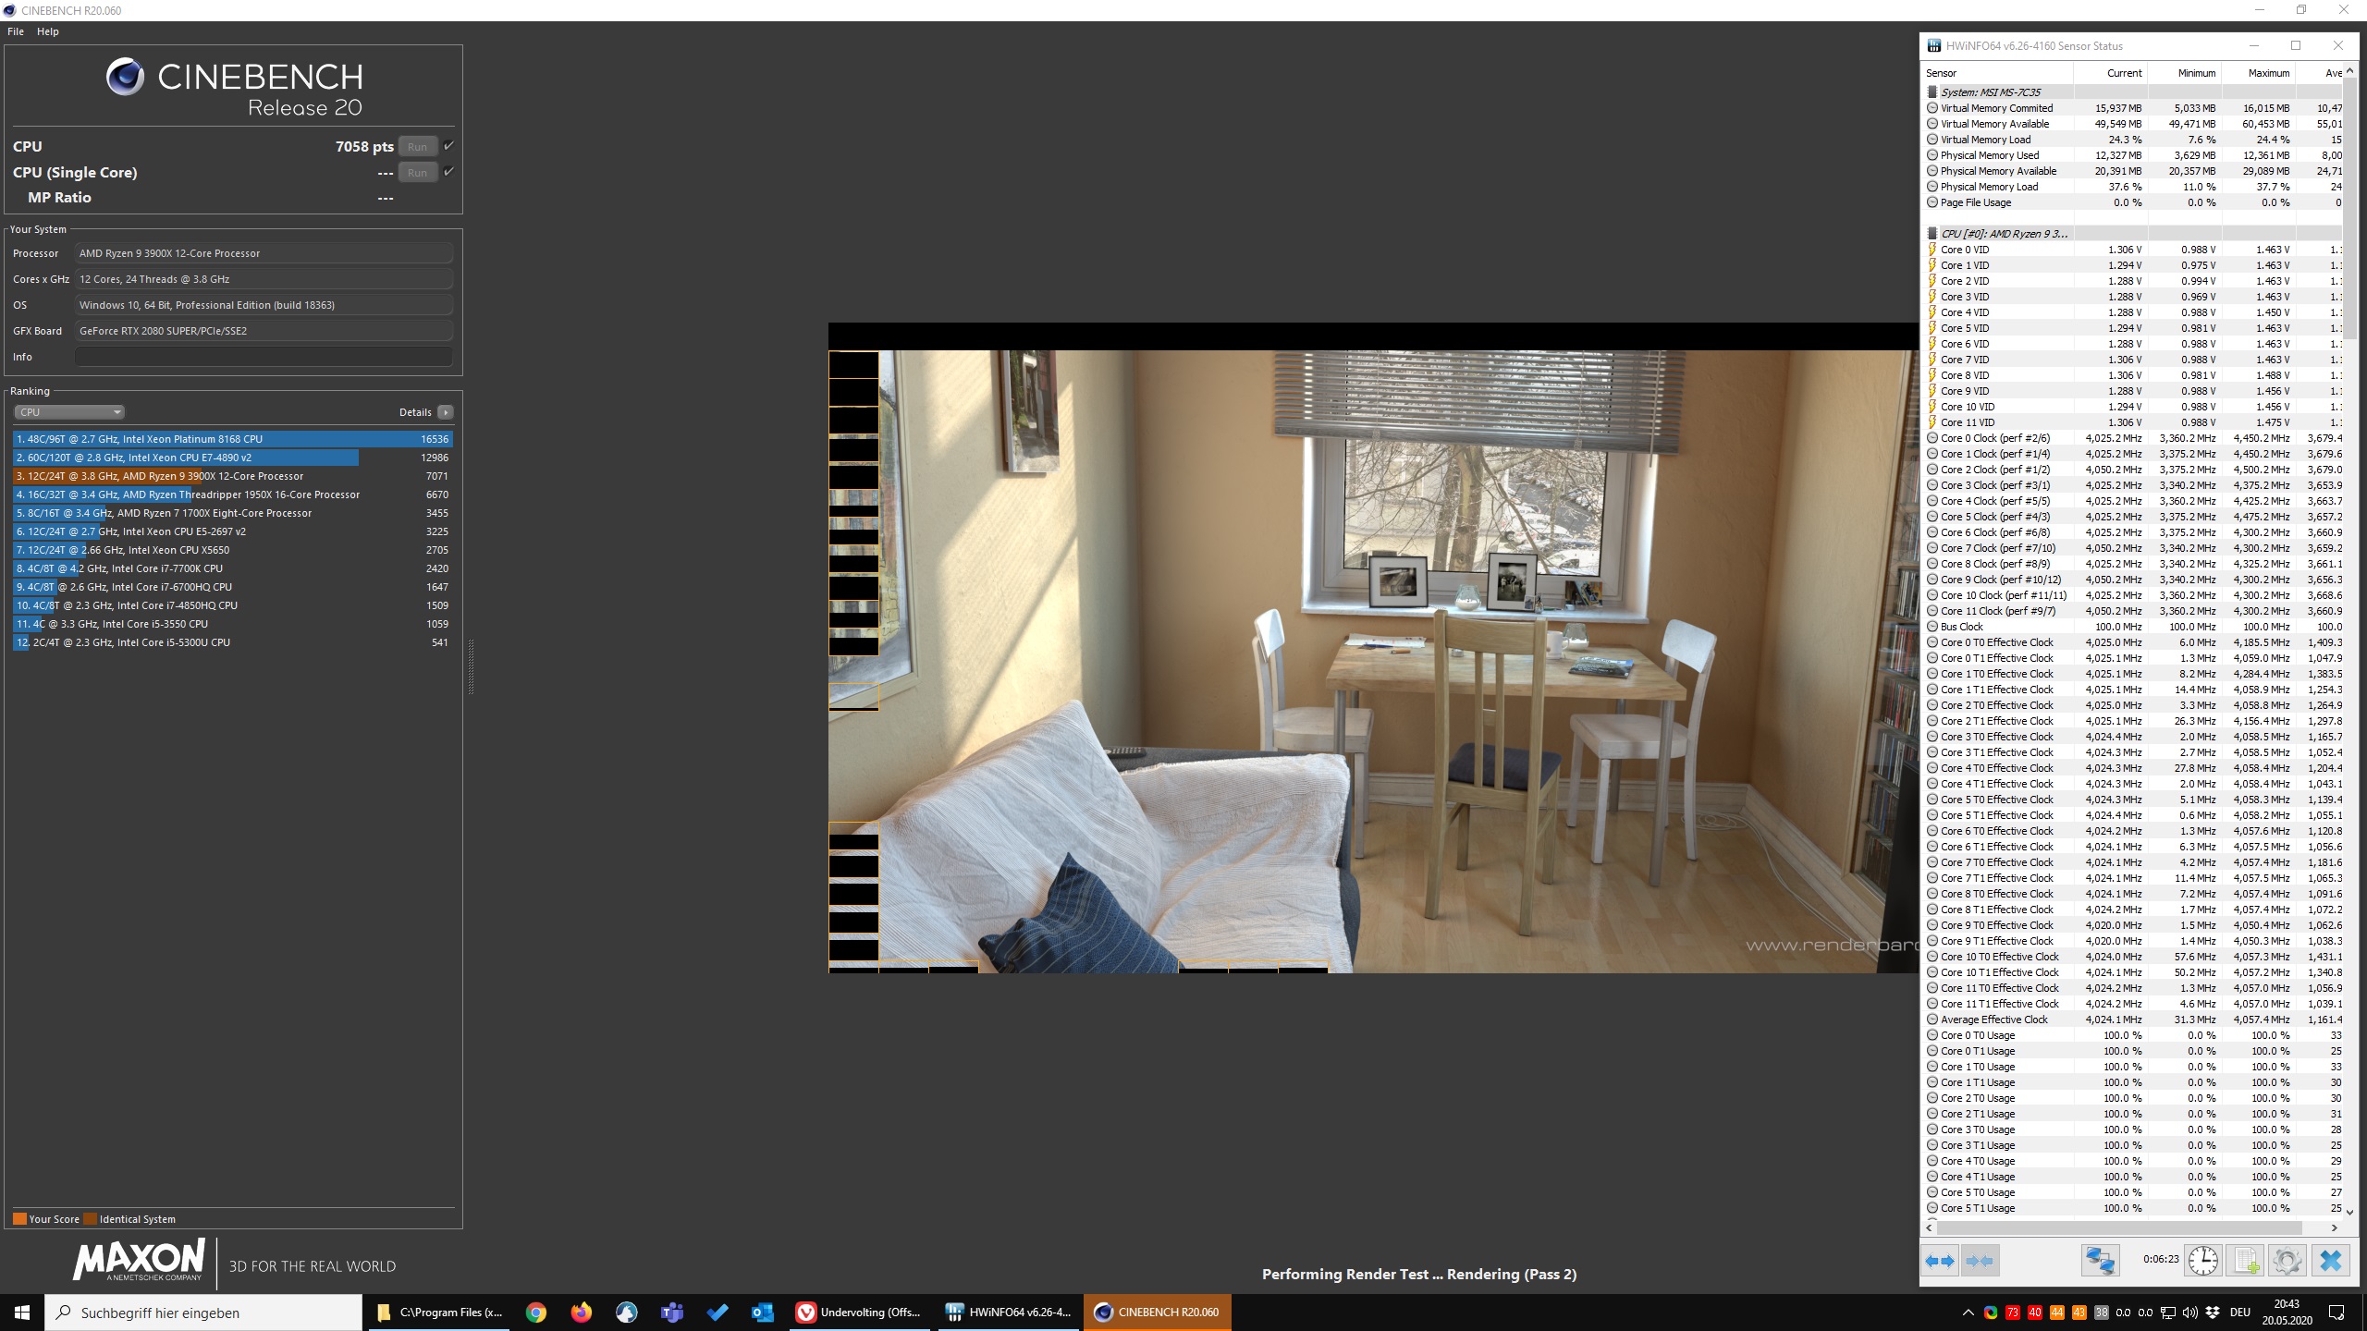Click red 73 temperature tray icon
The image size is (2367, 1331).
[2013, 1313]
